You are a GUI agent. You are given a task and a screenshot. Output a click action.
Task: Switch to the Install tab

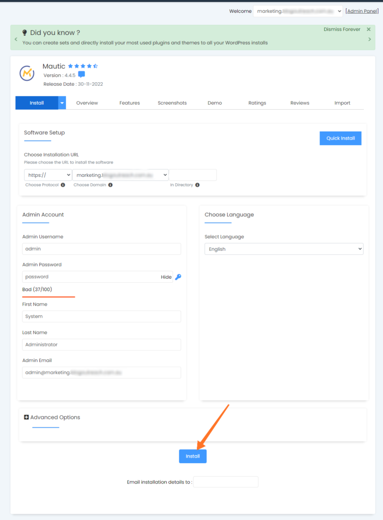pos(37,103)
